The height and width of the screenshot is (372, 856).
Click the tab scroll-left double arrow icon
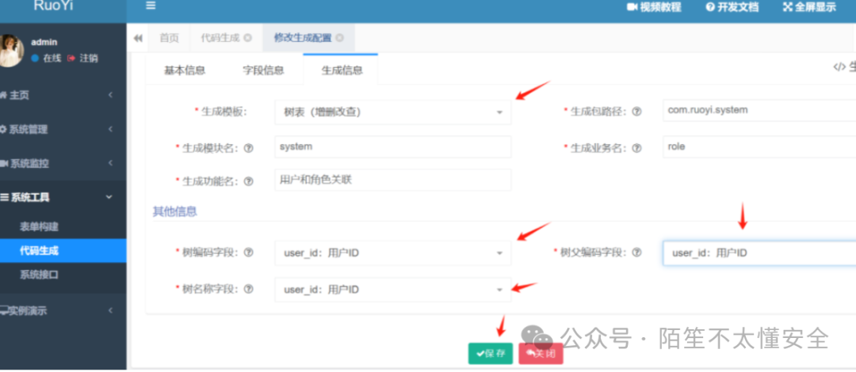coord(138,38)
